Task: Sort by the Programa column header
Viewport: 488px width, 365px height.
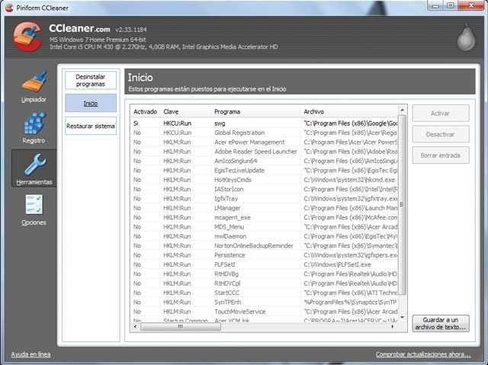Action: pos(256,111)
